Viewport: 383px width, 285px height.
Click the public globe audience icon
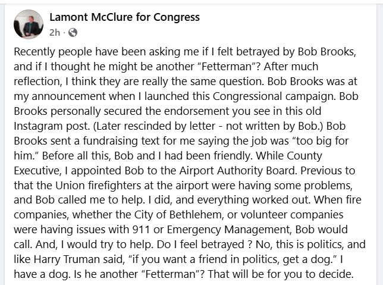click(73, 32)
